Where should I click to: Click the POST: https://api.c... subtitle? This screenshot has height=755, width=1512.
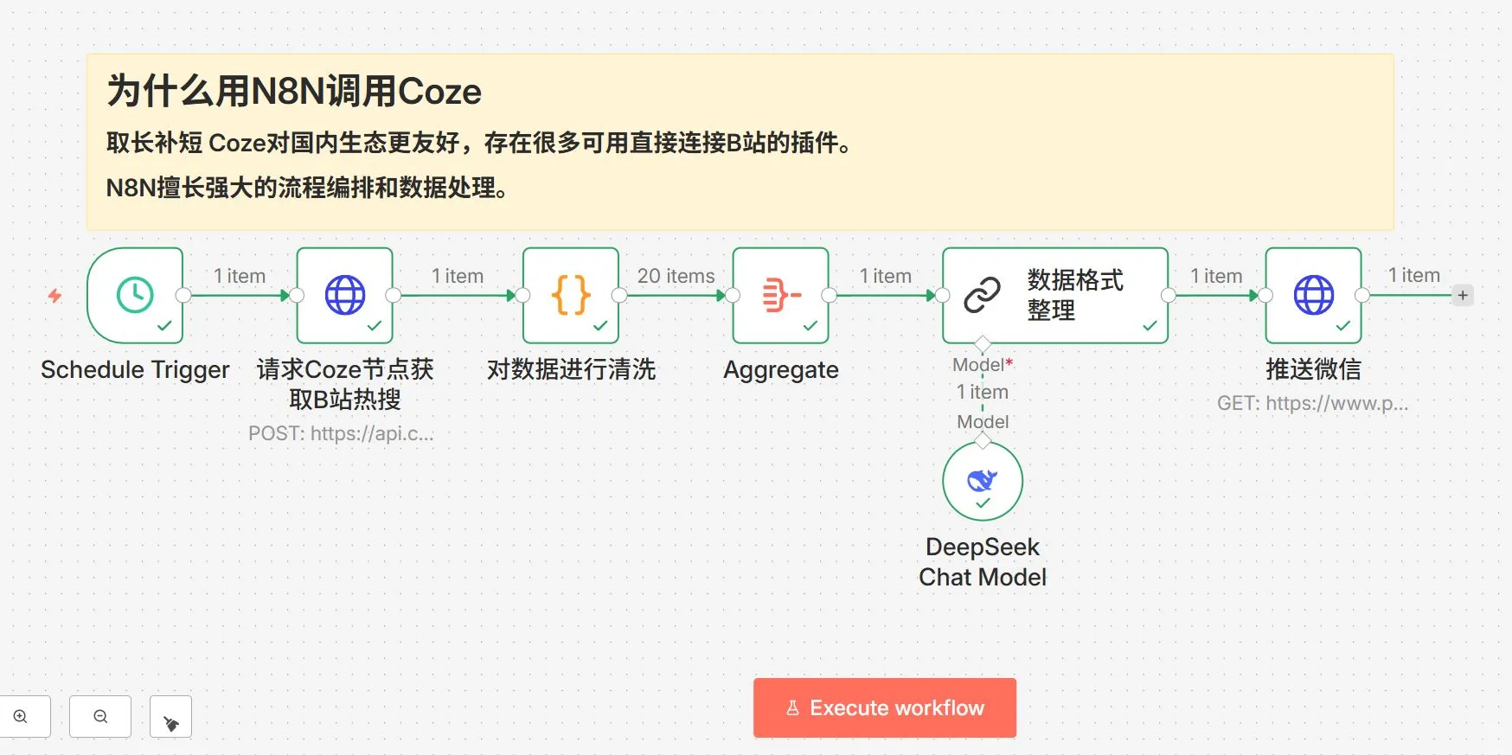coord(341,433)
